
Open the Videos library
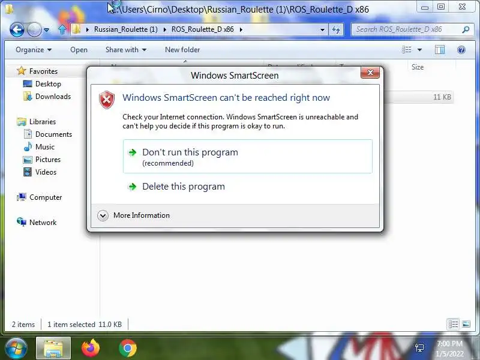point(46,172)
